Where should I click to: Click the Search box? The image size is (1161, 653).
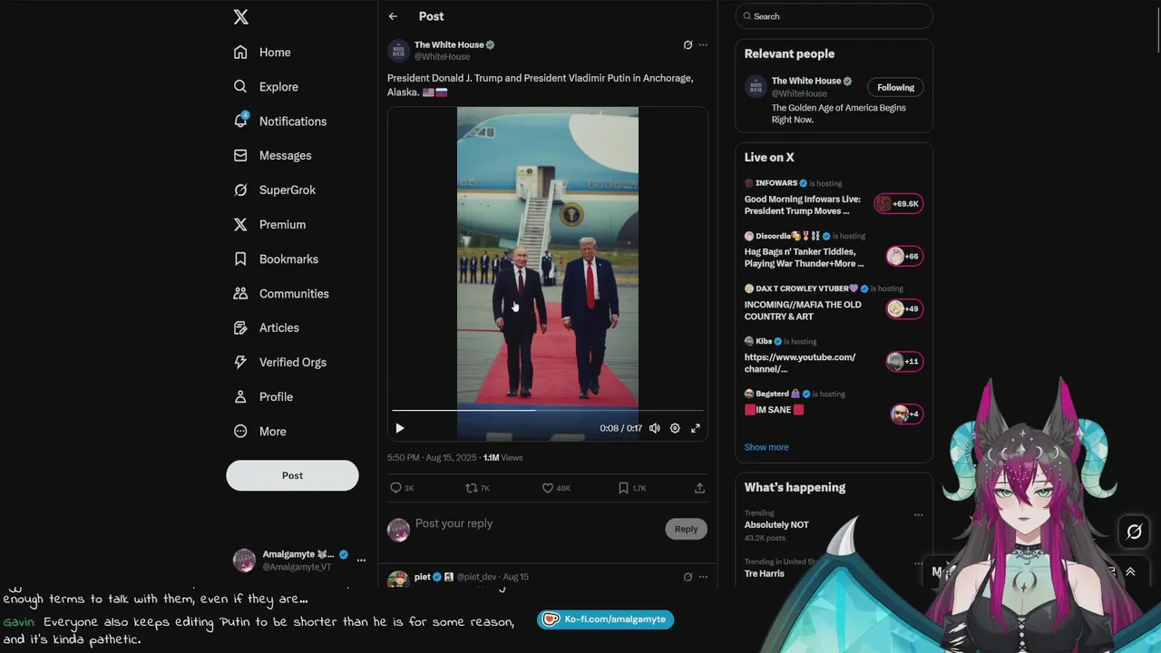click(834, 16)
